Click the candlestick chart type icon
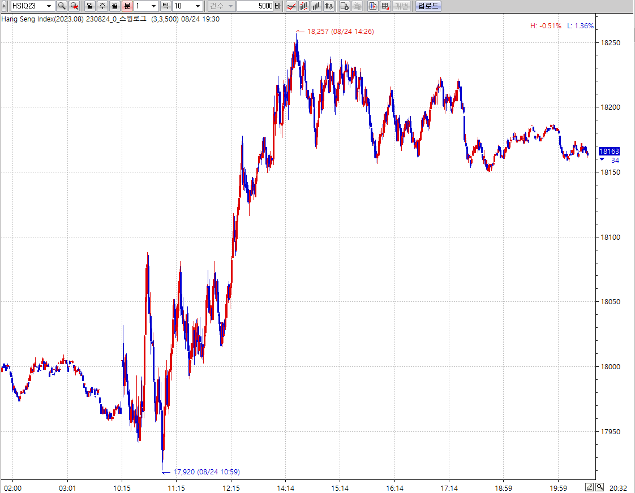 tap(304, 6)
